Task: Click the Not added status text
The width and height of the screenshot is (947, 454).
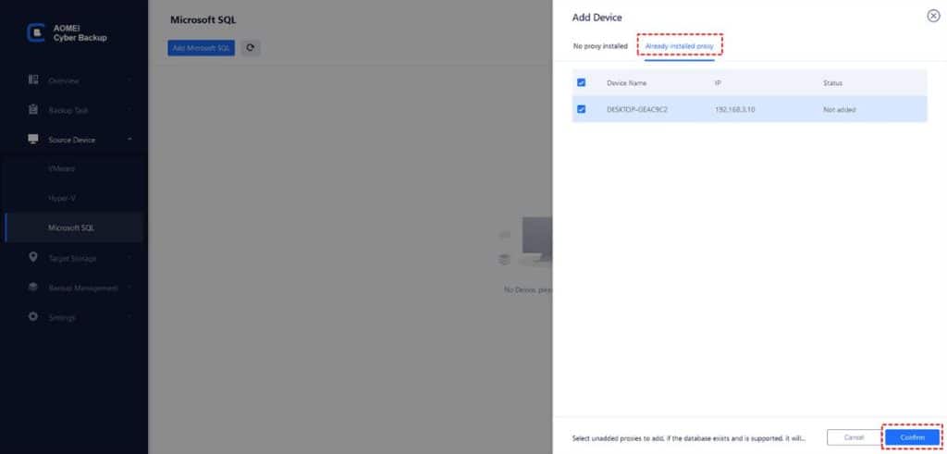Action: [839, 110]
